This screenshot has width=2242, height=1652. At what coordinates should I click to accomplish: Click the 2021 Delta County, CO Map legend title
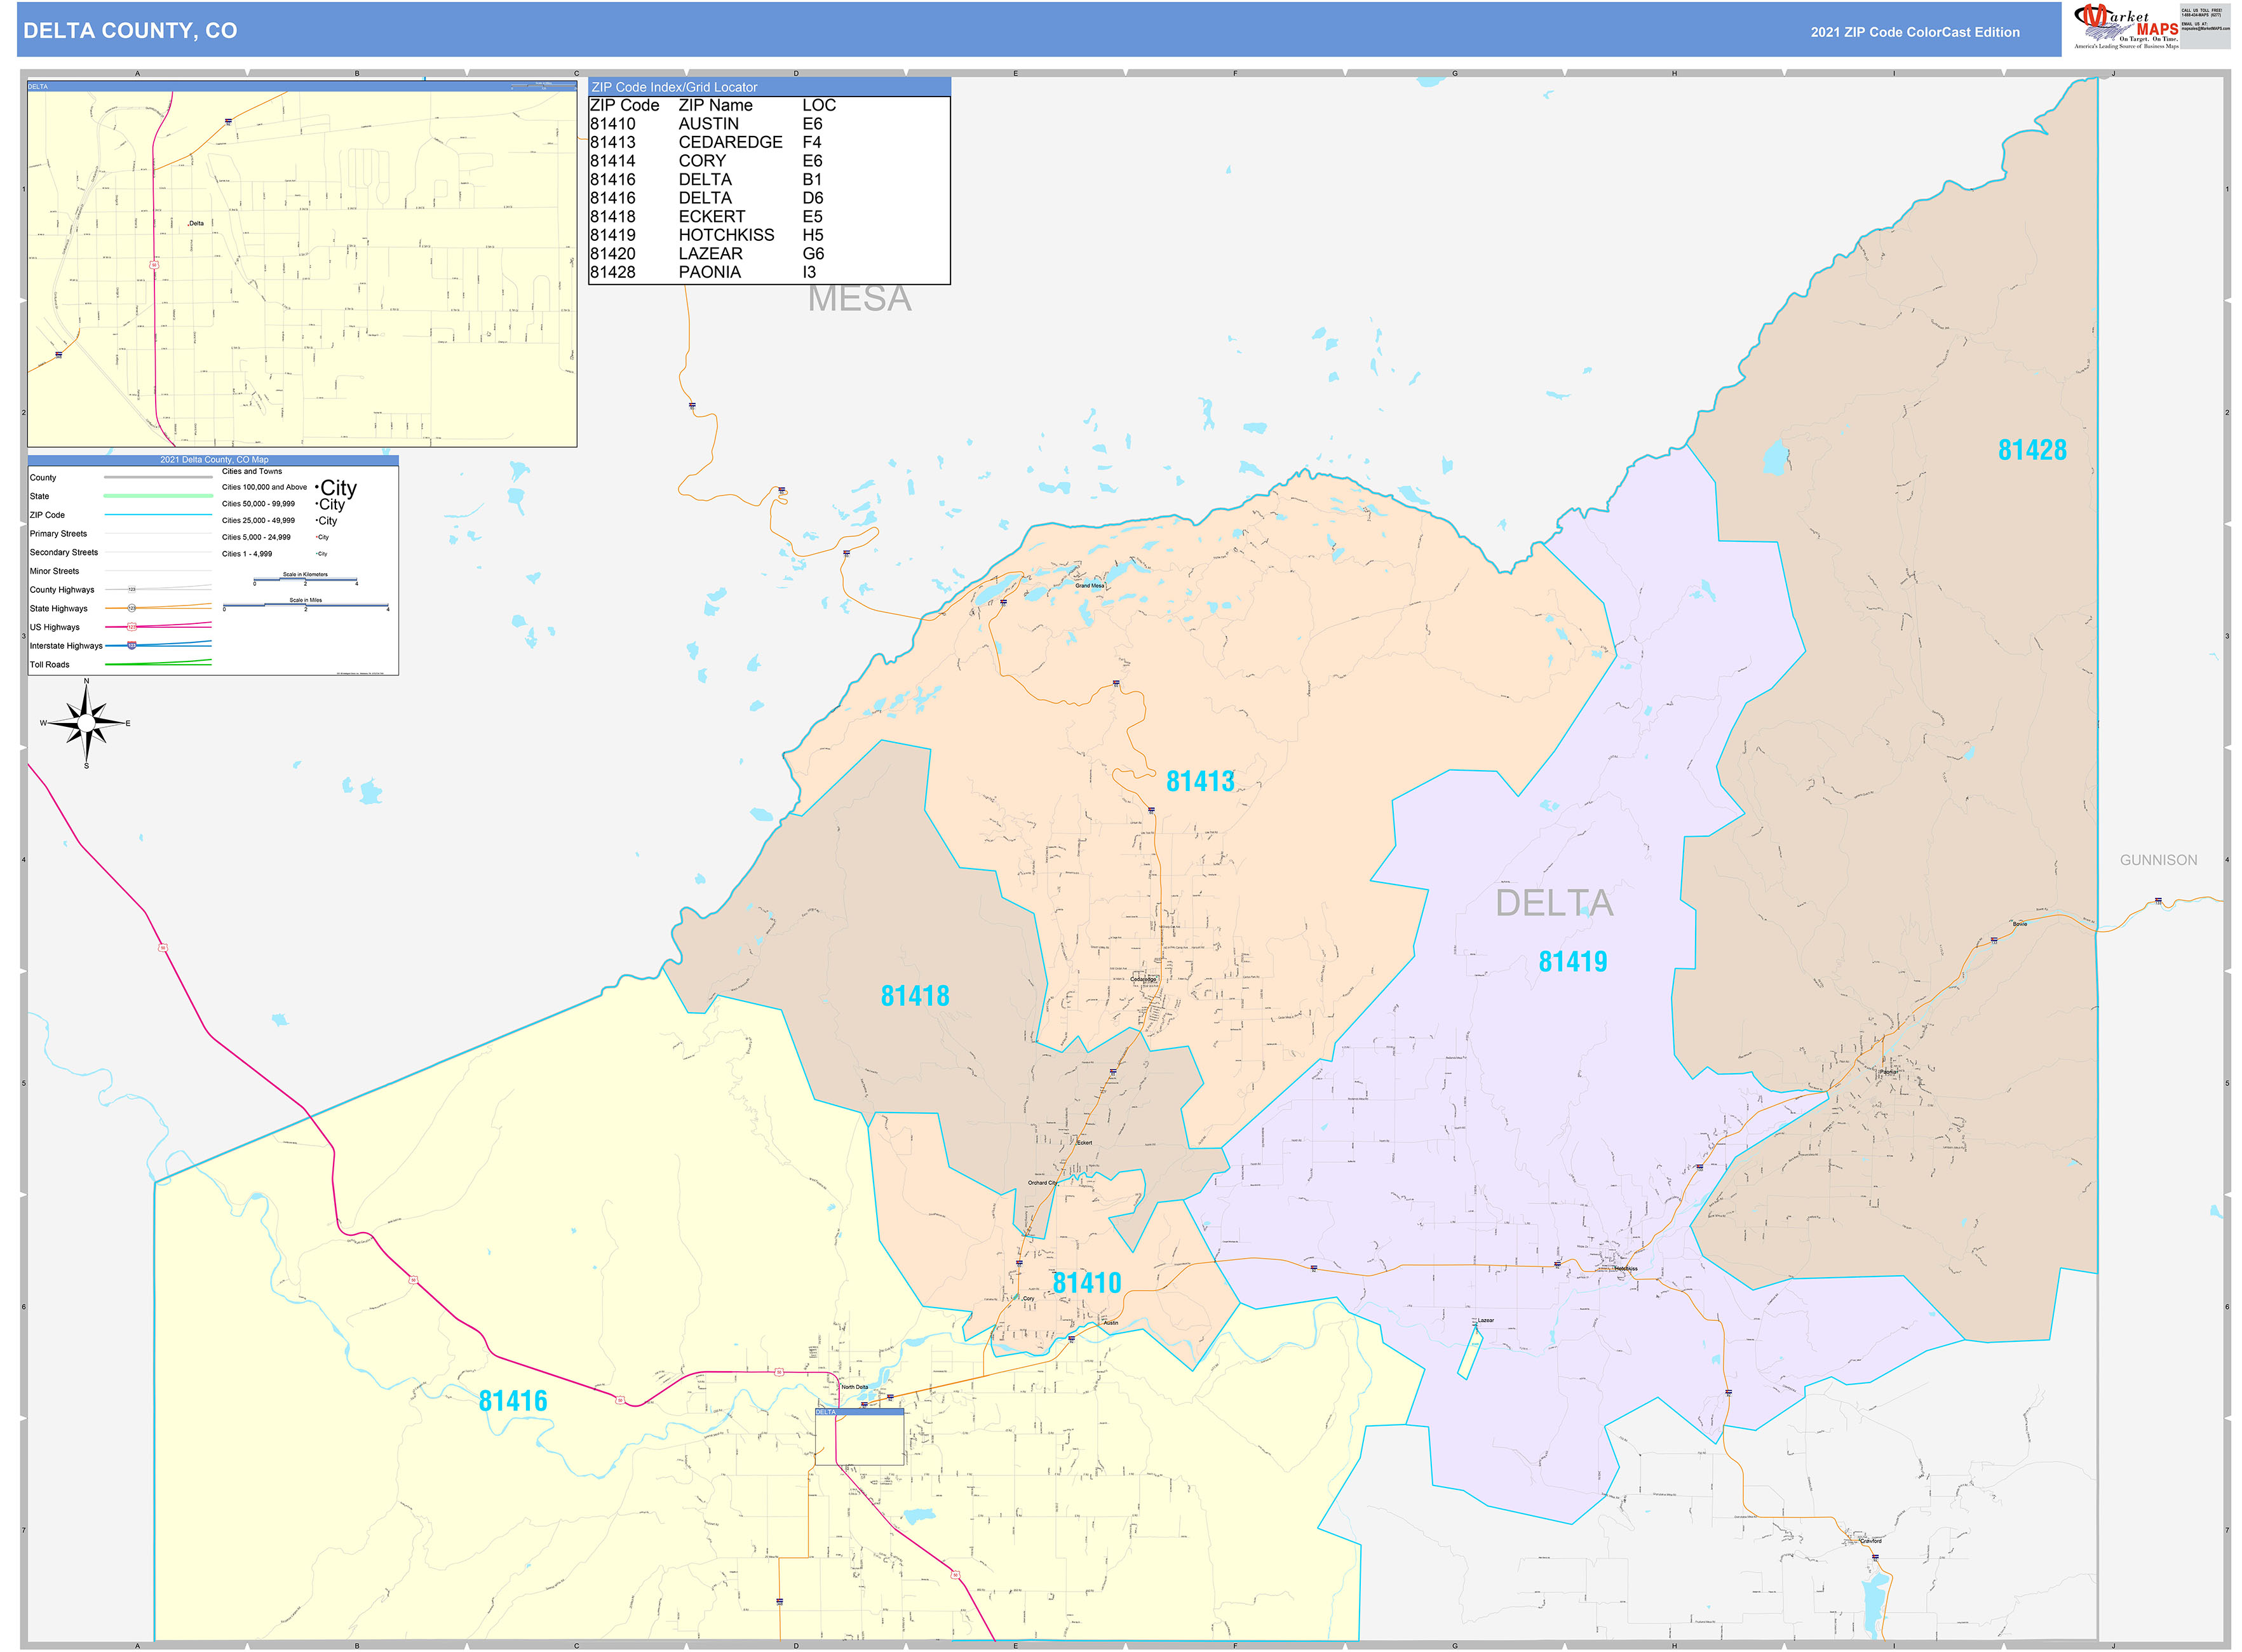pos(213,460)
